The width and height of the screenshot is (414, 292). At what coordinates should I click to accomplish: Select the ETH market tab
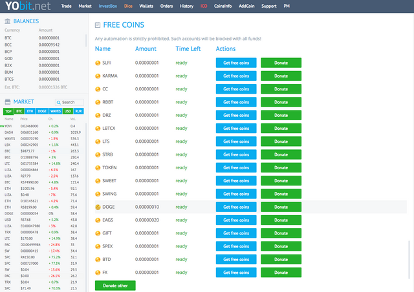(30, 111)
